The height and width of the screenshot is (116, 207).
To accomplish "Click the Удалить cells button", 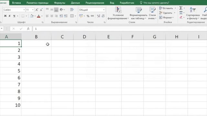I will click(166, 13).
